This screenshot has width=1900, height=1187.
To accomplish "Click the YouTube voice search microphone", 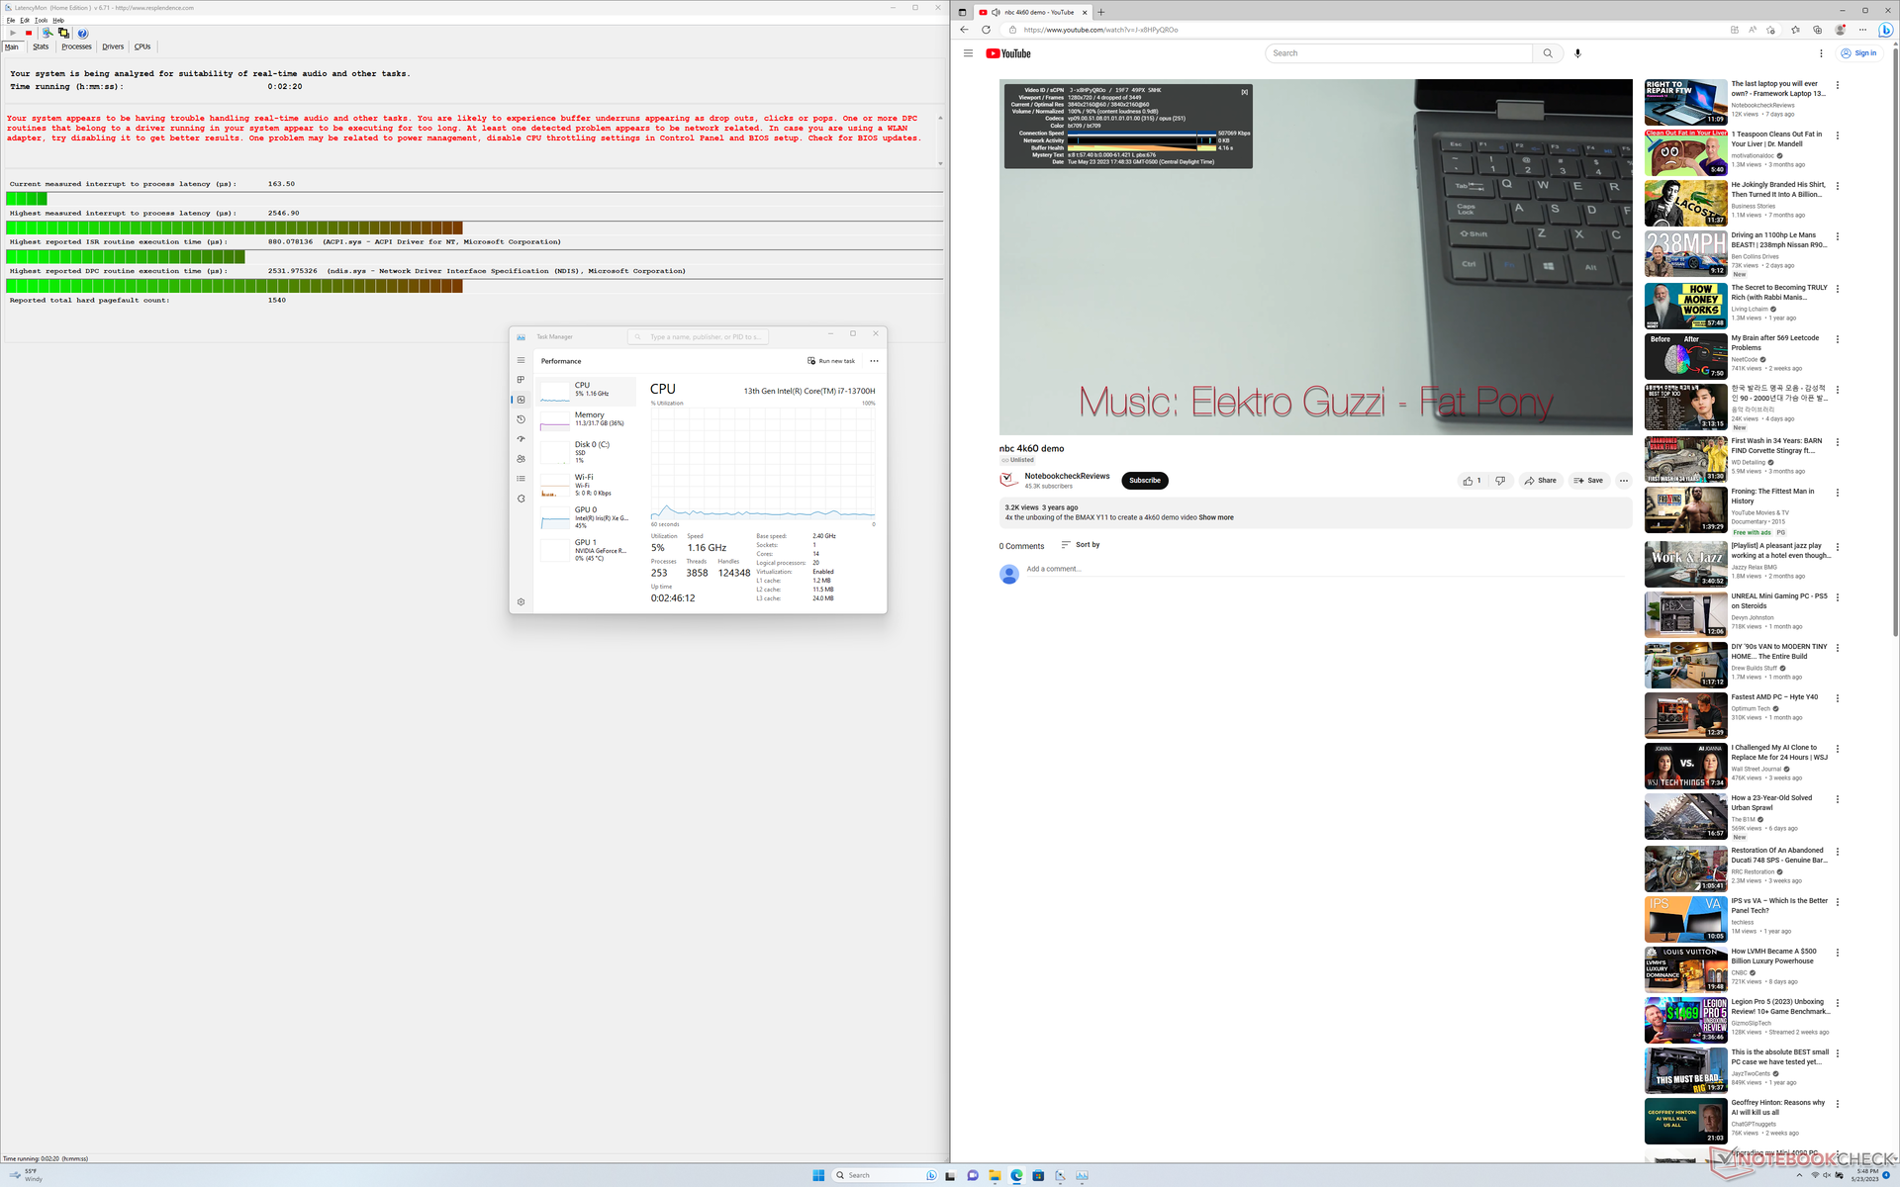I will click(1577, 53).
